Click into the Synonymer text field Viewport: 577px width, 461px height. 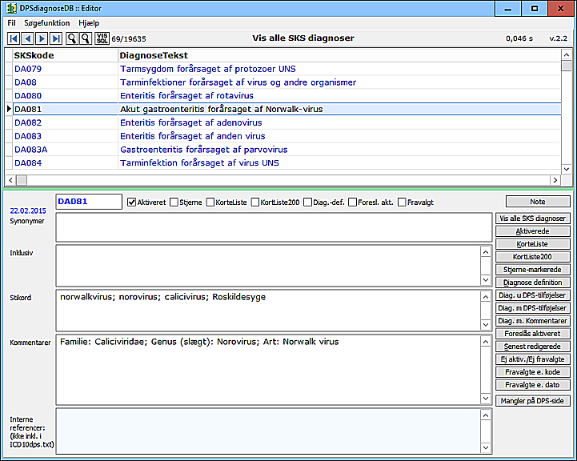point(274,227)
